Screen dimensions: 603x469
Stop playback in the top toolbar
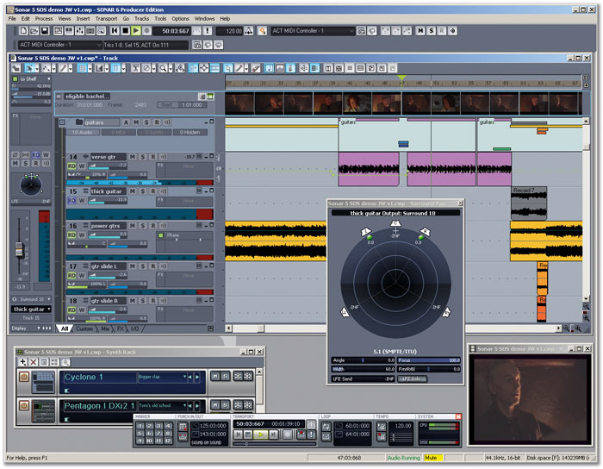coord(125,31)
